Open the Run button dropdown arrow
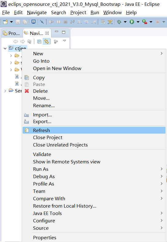This screenshot has width=167, height=242. [x=138, y=22]
